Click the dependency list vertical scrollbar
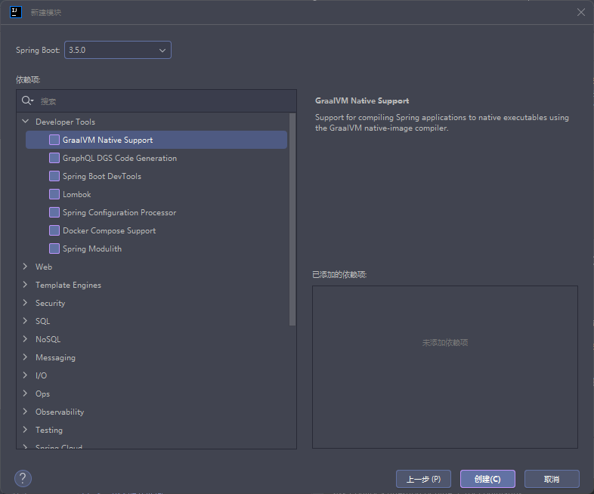 coord(292,220)
